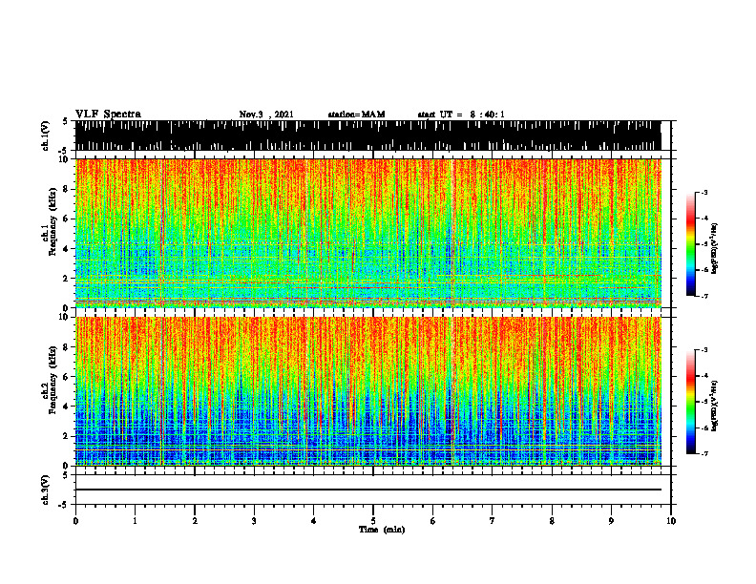Click the time axis tick label 3
Screen dimensions: 756x584
coord(254,521)
